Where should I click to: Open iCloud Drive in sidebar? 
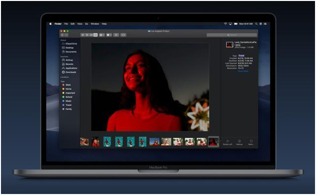point(69,43)
